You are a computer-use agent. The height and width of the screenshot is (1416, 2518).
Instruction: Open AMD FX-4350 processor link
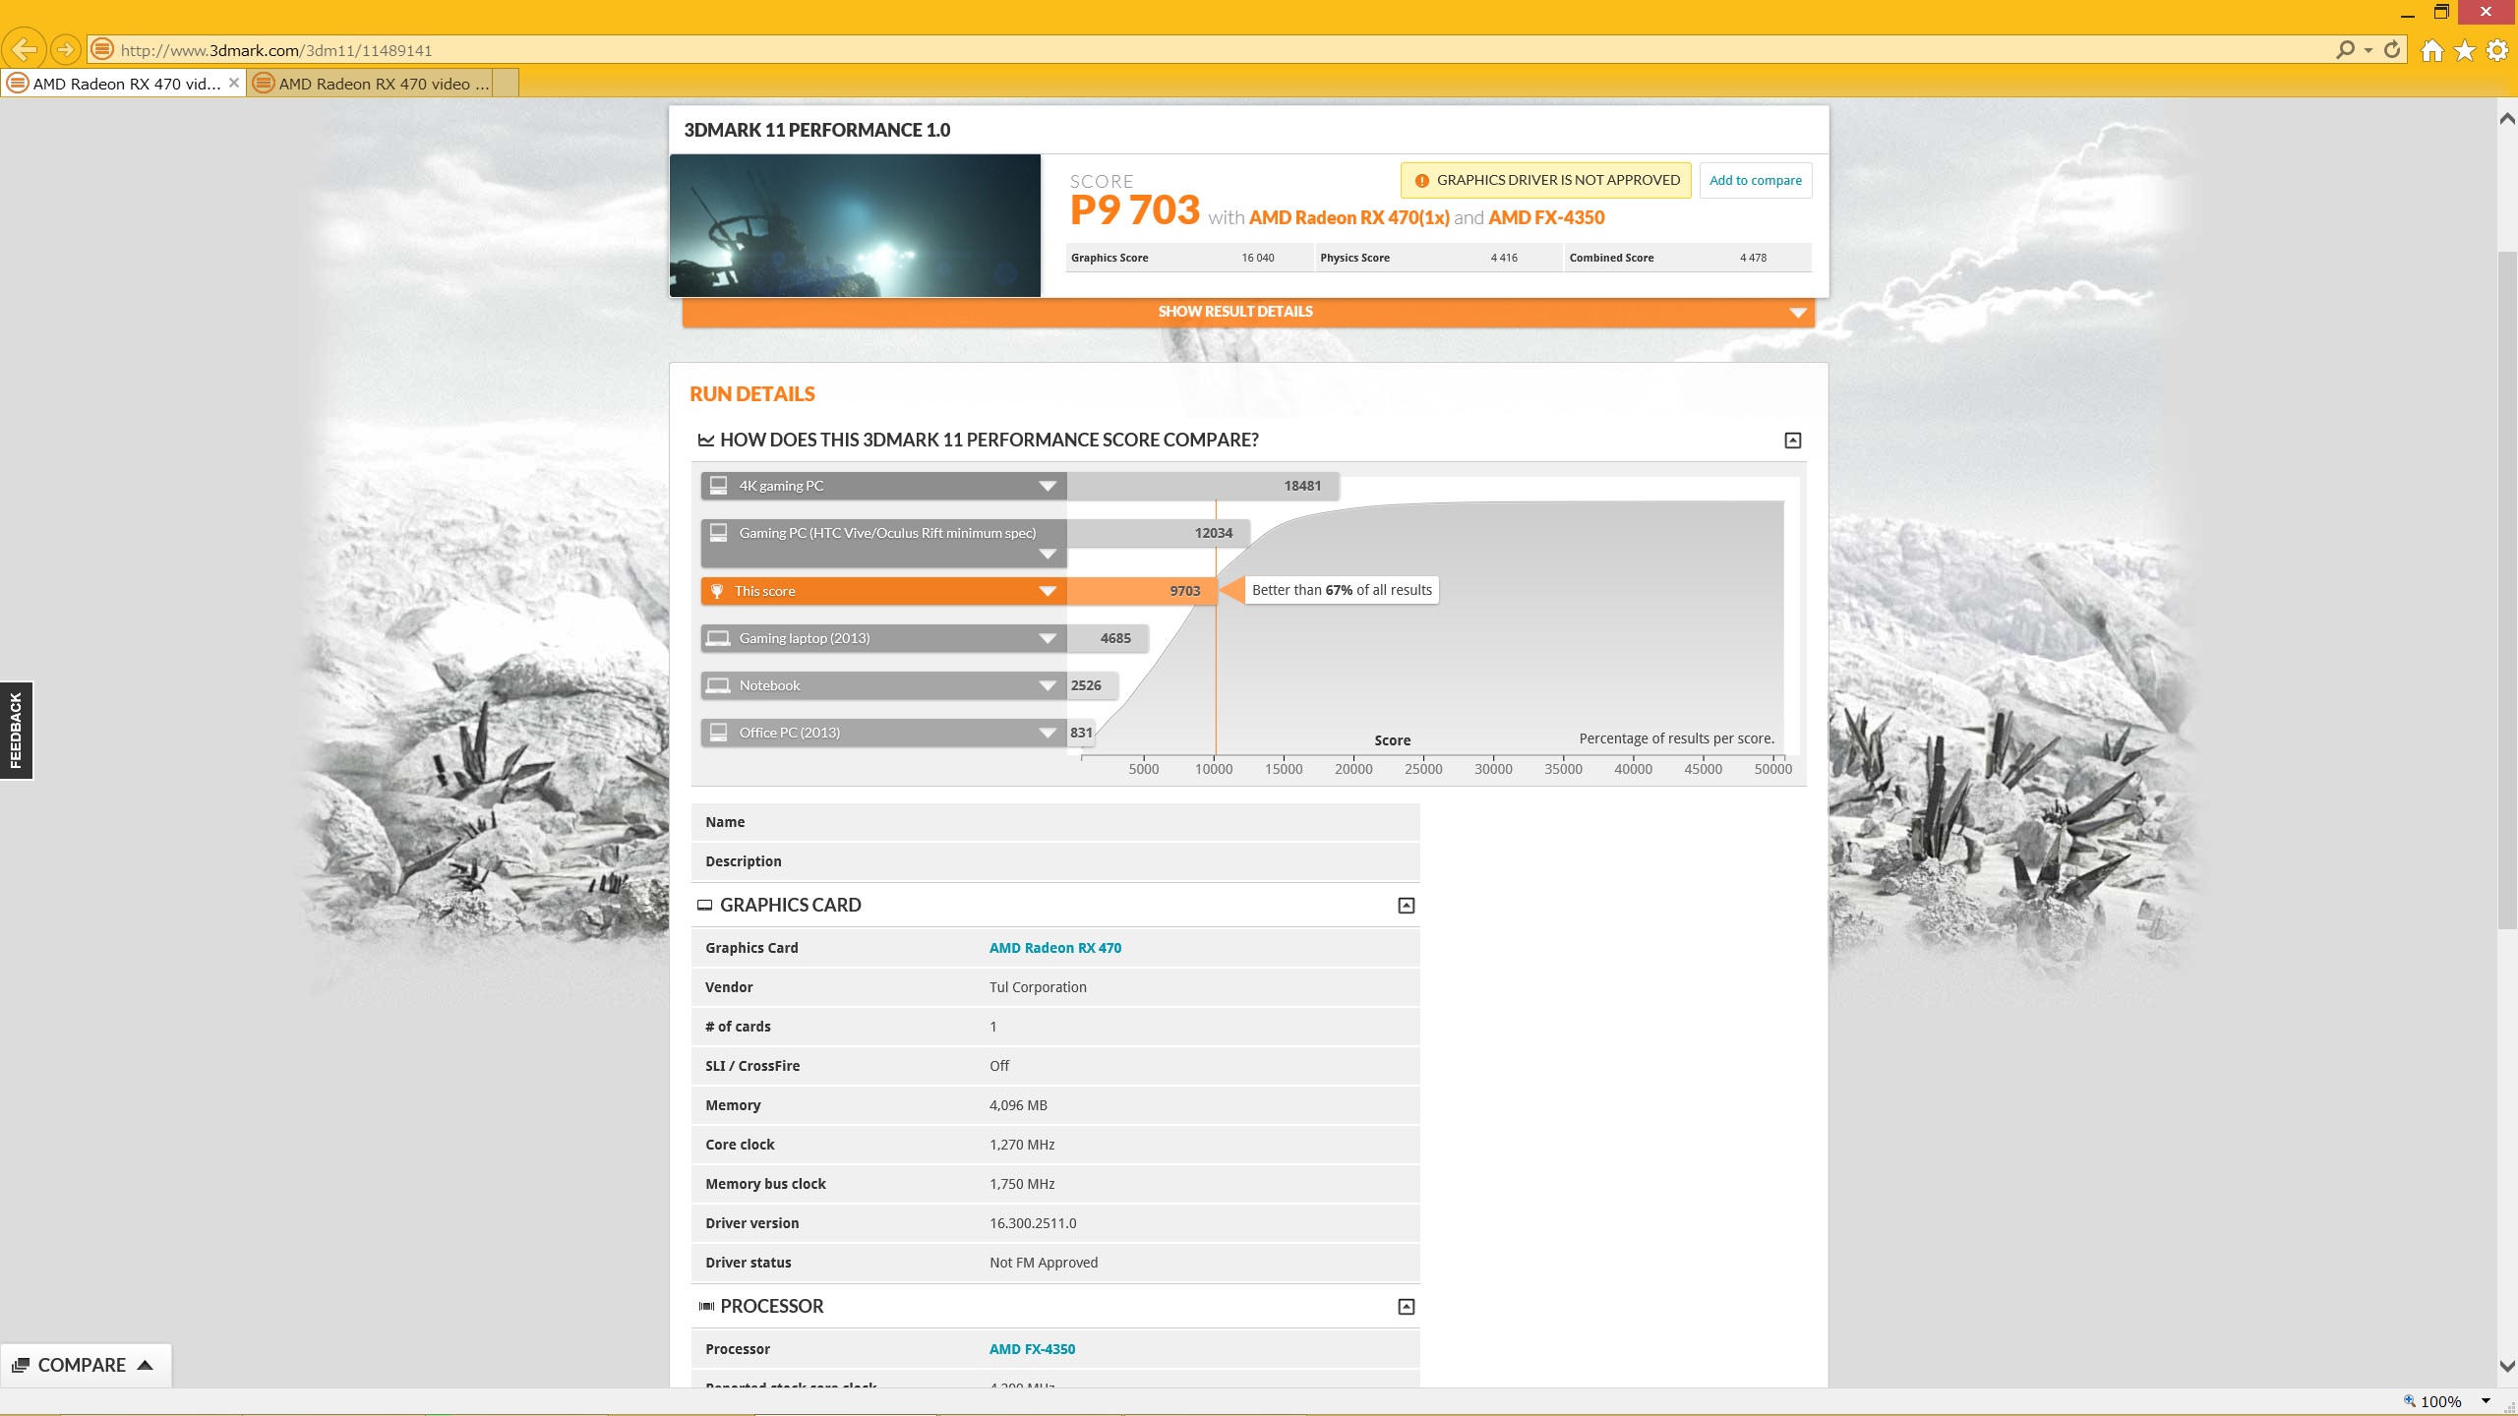[x=1032, y=1349]
